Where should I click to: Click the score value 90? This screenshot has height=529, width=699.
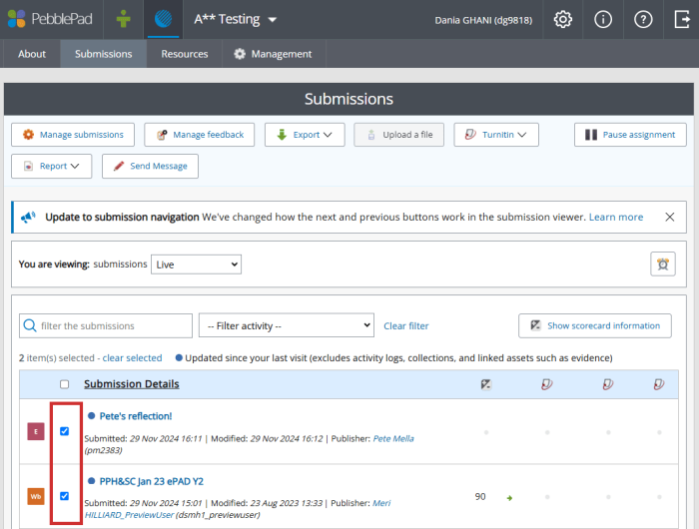pyautogui.click(x=480, y=496)
